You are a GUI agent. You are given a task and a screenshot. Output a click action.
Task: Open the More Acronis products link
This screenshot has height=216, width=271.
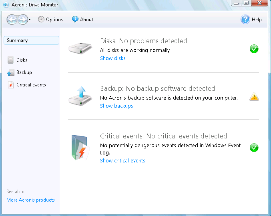(x=30, y=200)
